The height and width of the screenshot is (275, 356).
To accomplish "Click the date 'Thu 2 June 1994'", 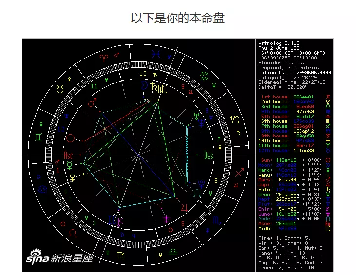I will point(280,48).
